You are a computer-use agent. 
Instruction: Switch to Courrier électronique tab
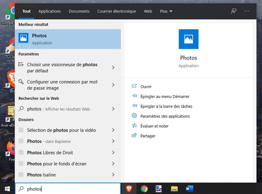pos(116,12)
